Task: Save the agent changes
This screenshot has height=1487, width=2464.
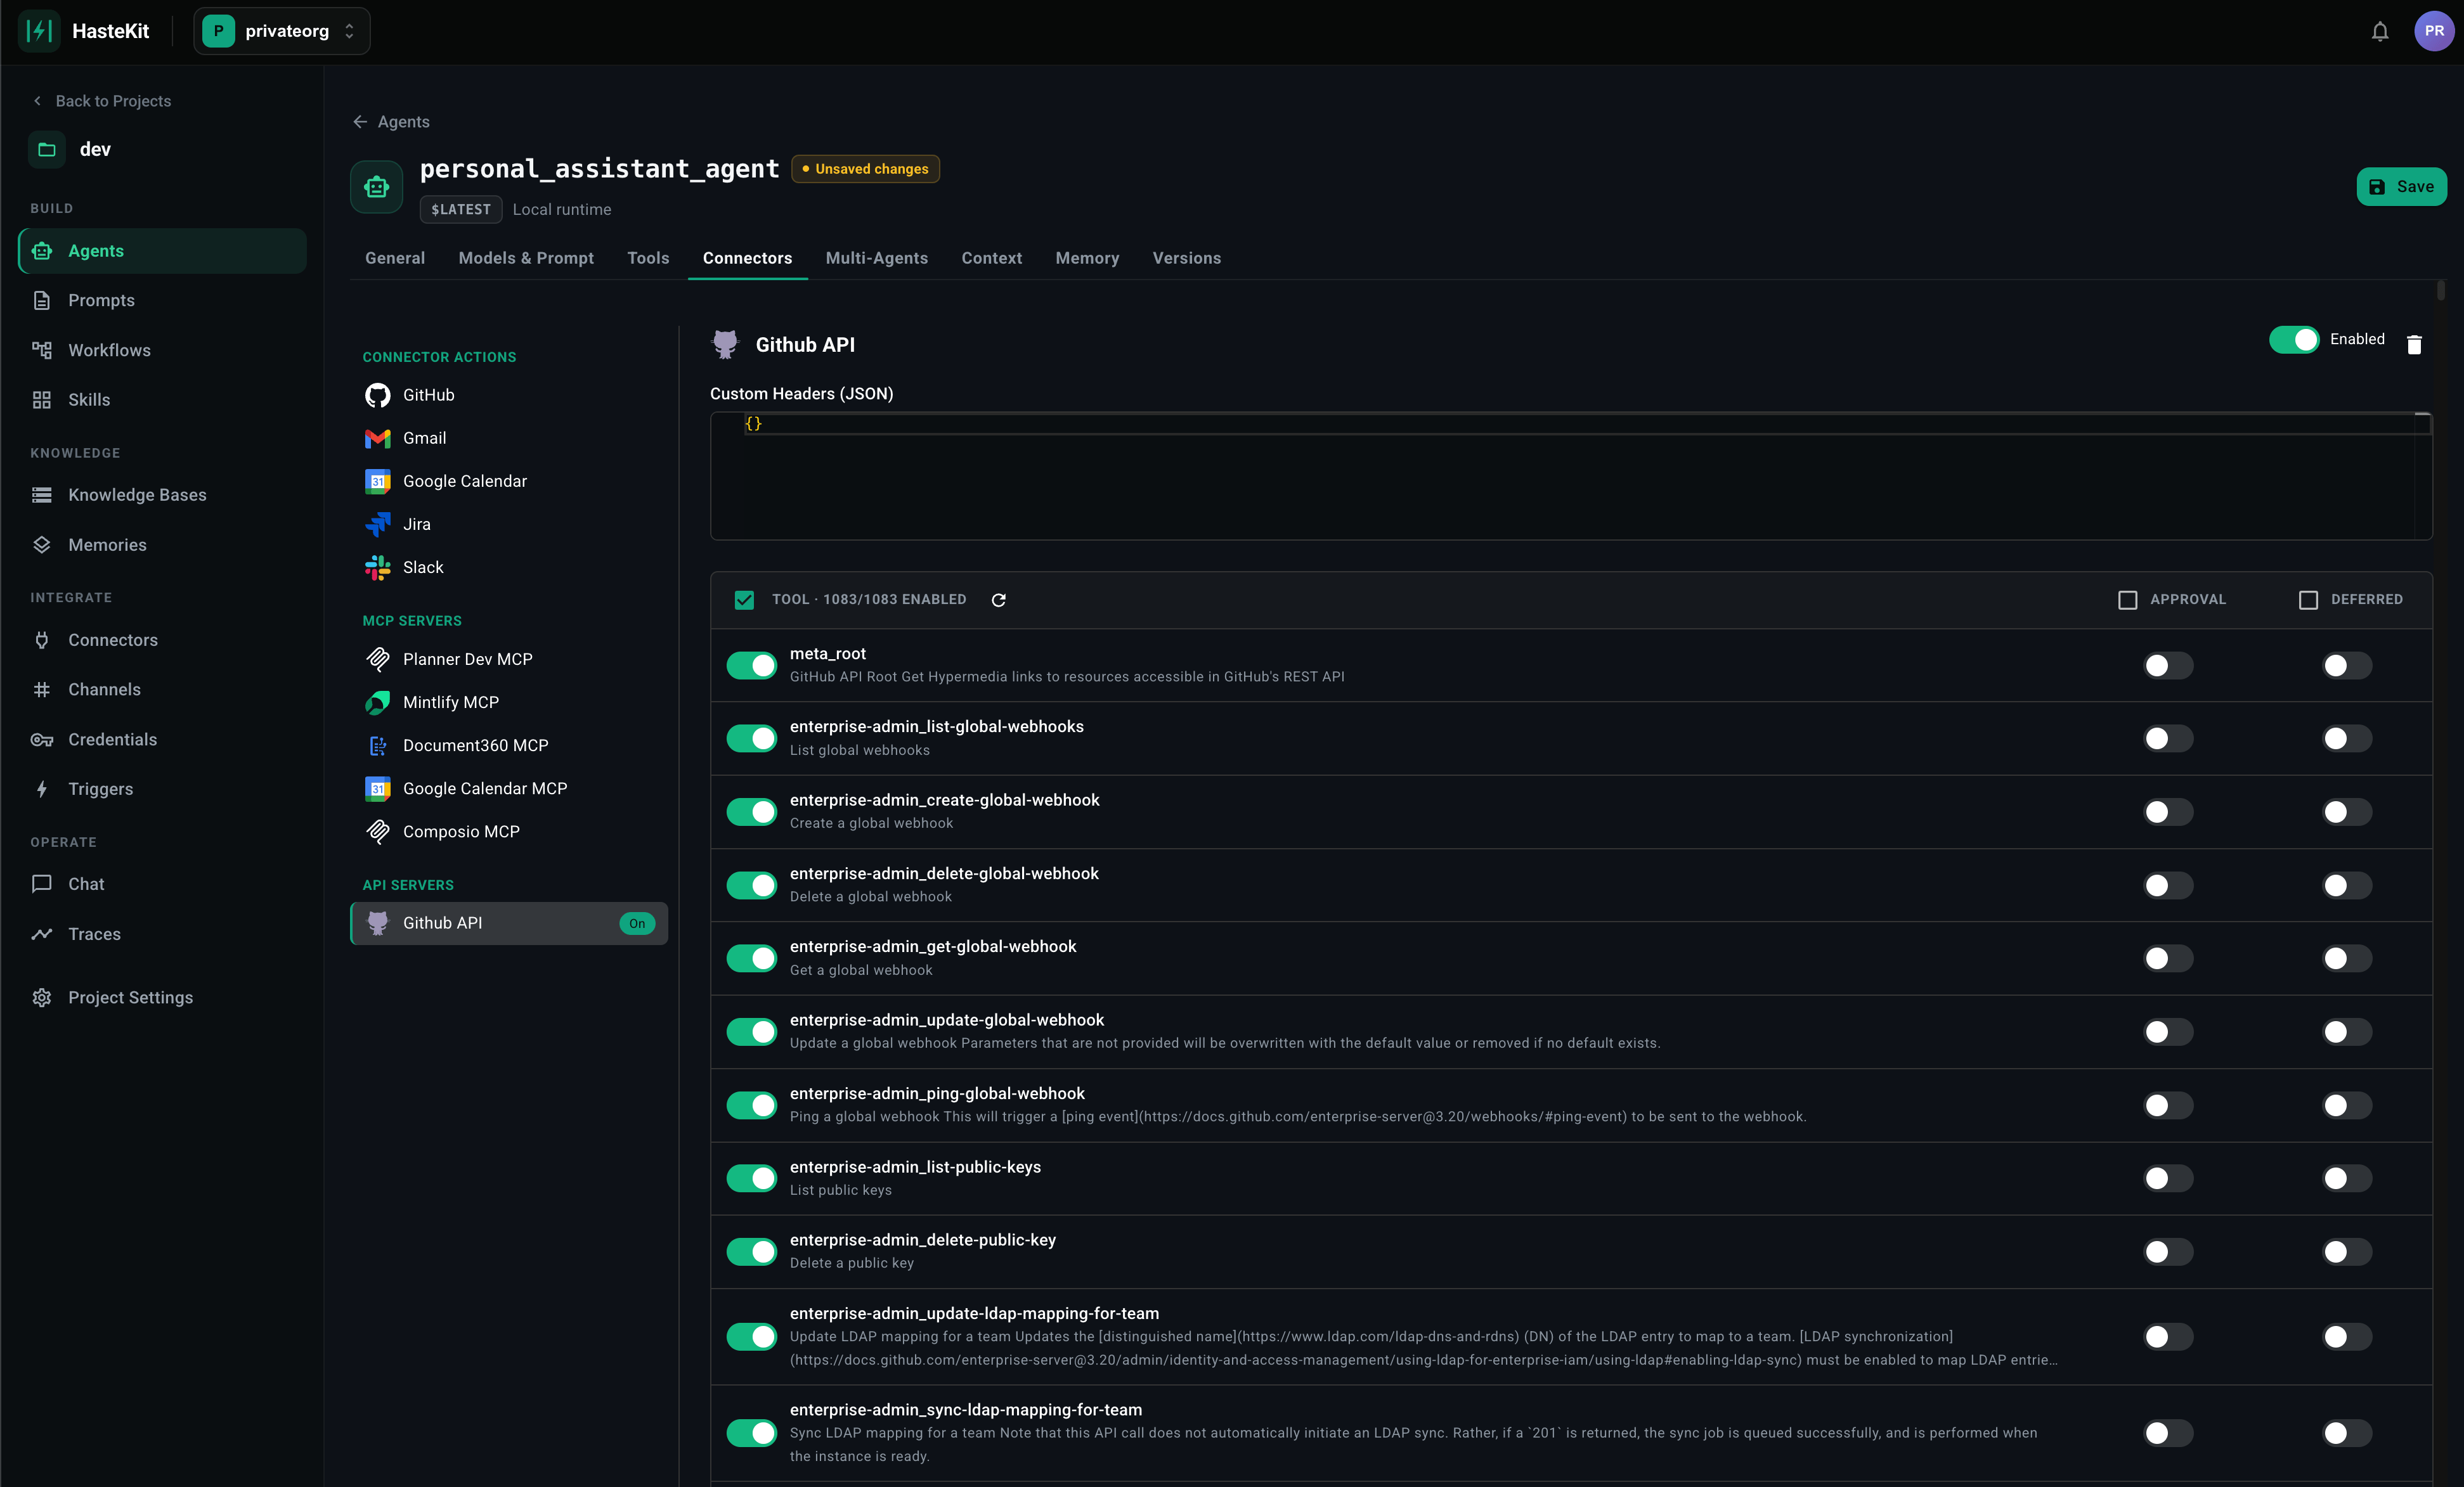Action: pos(2401,187)
